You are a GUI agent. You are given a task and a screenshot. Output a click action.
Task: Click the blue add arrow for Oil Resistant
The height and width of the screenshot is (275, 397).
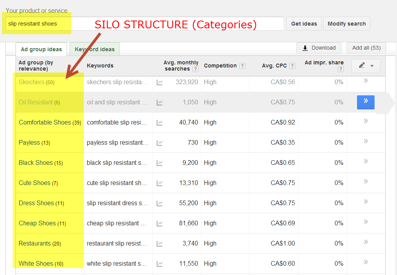pos(366,102)
